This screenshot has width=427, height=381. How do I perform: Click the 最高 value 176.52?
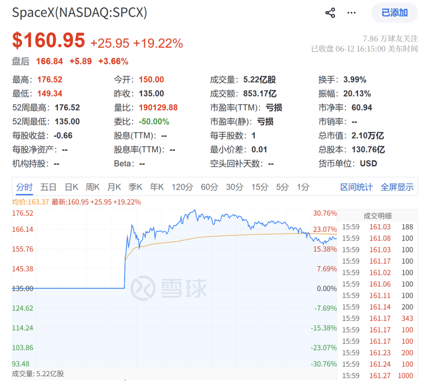[x=50, y=80]
